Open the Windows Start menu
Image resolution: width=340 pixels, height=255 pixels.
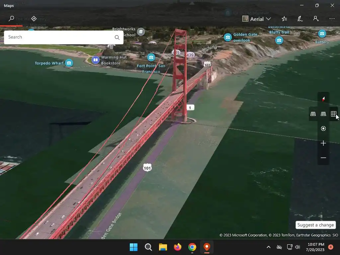[133, 247]
